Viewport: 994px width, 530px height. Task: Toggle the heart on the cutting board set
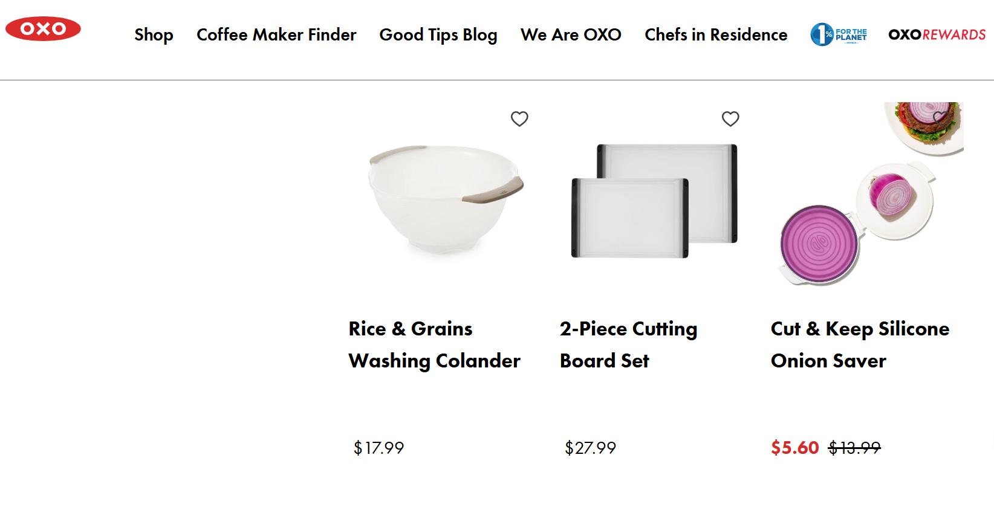coord(730,119)
